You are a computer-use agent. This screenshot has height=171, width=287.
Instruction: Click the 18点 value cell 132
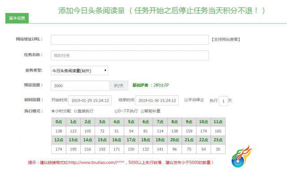tap(145, 149)
